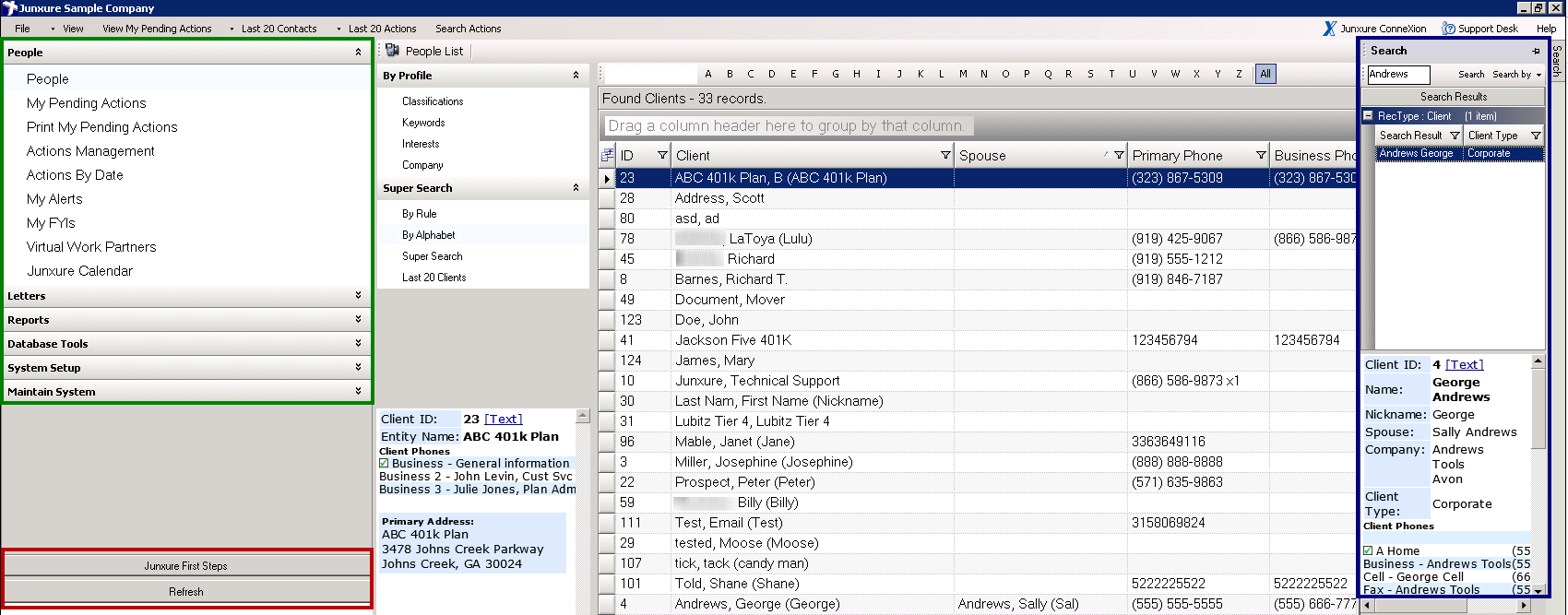Collapse the RecType : Client group

[1369, 116]
